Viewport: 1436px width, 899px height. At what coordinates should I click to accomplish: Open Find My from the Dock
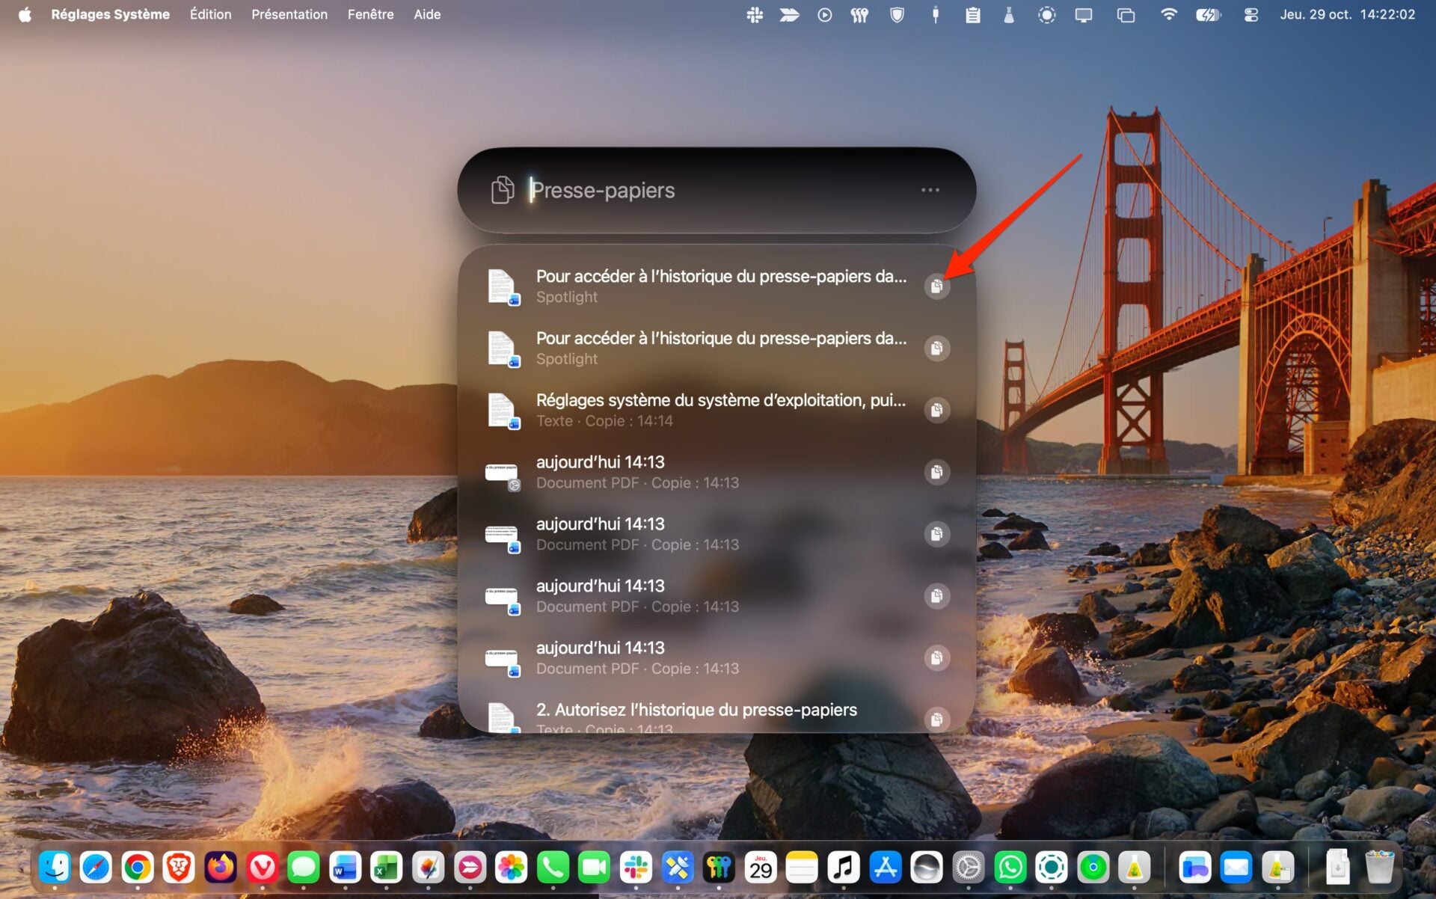(1093, 868)
